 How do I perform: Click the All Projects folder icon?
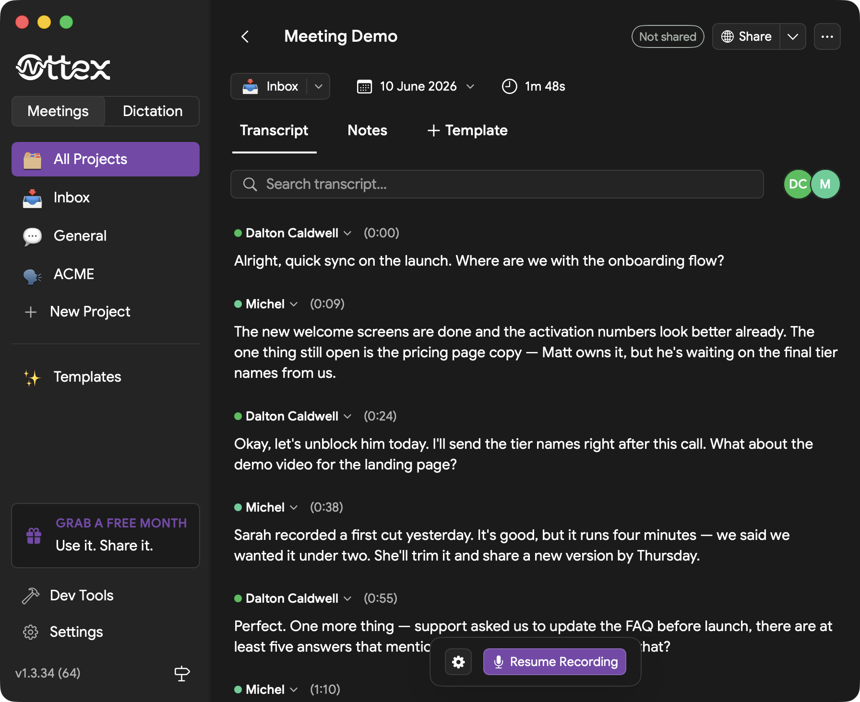(32, 160)
